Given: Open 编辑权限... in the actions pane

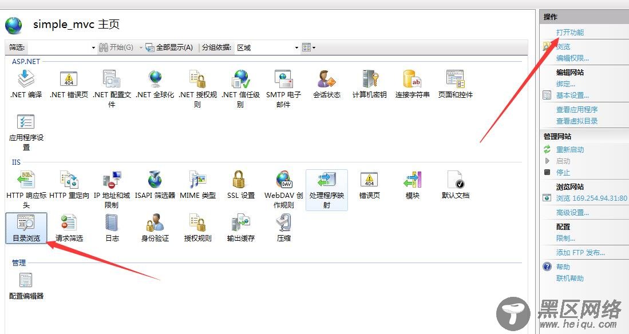Looking at the screenshot, I should [x=572, y=58].
